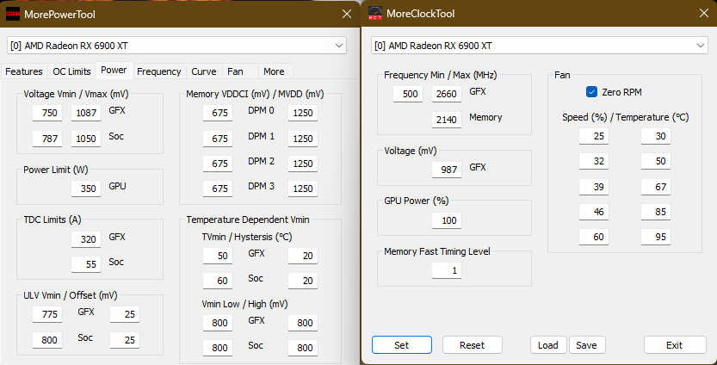Click fan speed field showing 46

click(594, 212)
